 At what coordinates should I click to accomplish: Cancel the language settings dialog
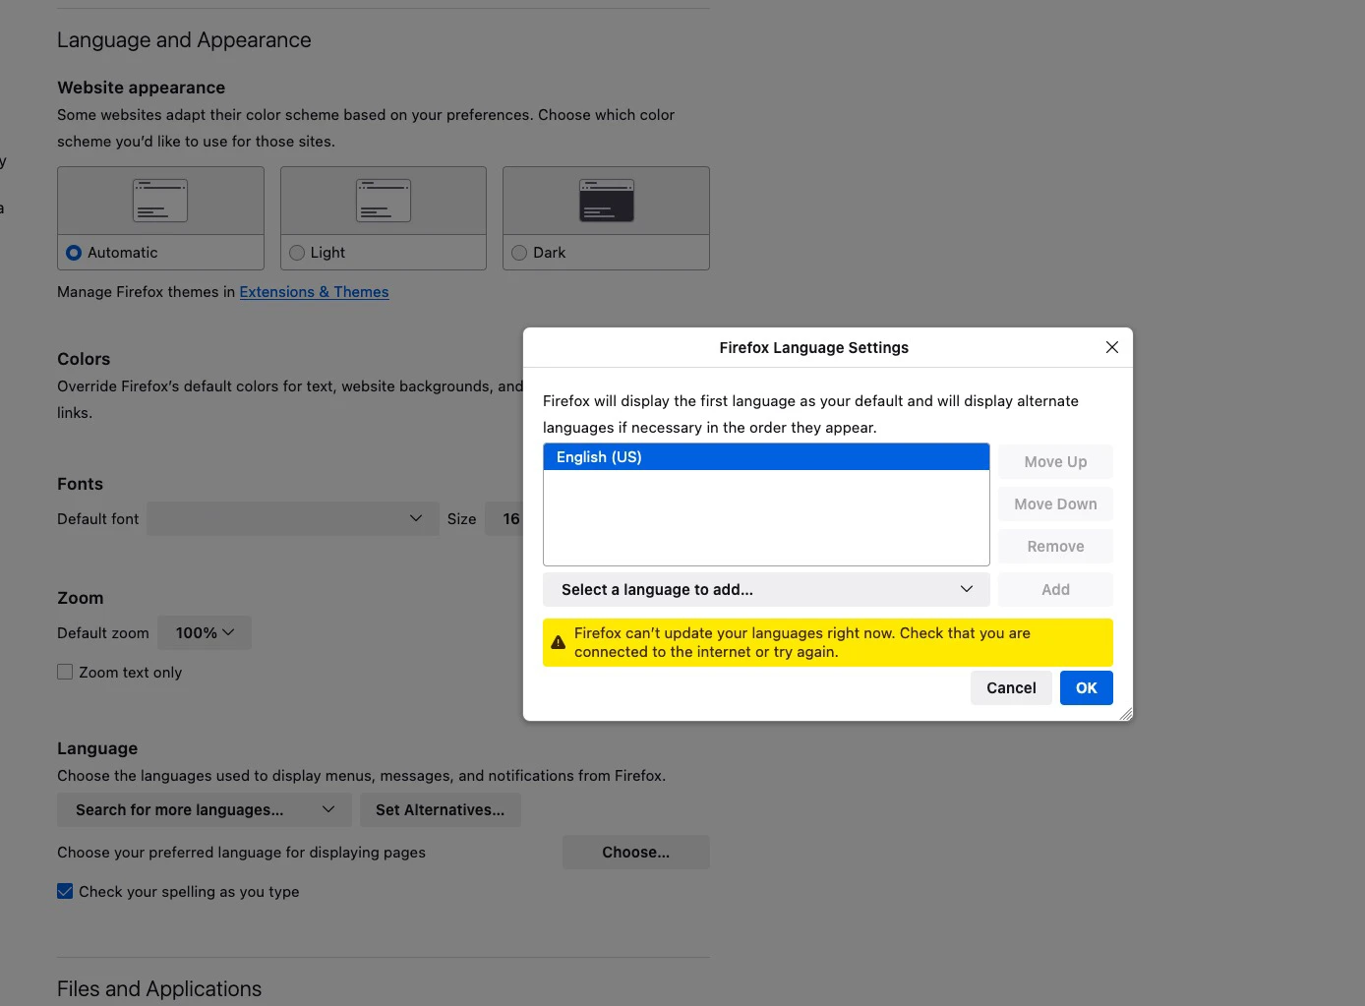click(x=1011, y=687)
